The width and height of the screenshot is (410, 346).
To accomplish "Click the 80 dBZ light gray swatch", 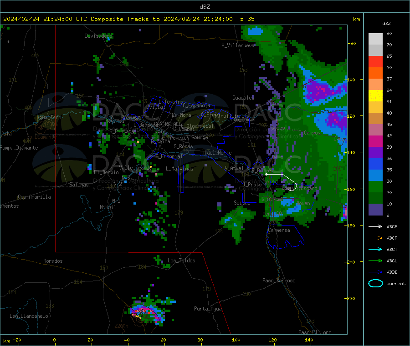I will 375,39.
